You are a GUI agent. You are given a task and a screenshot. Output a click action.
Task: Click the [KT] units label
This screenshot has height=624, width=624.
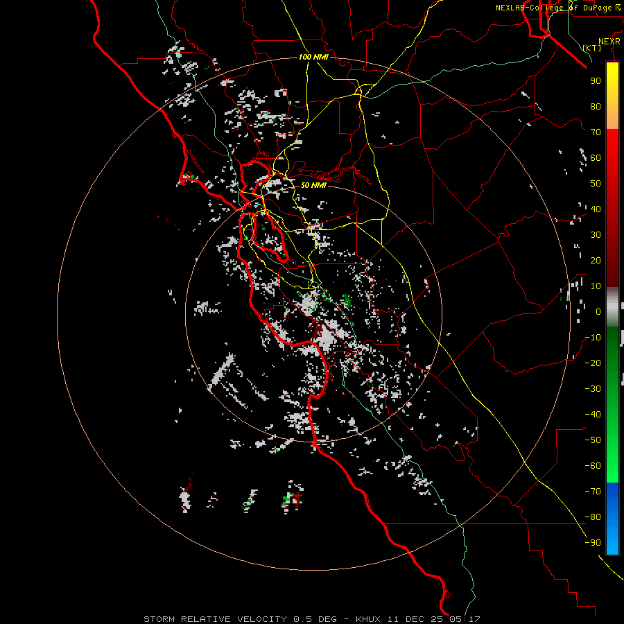pos(592,48)
